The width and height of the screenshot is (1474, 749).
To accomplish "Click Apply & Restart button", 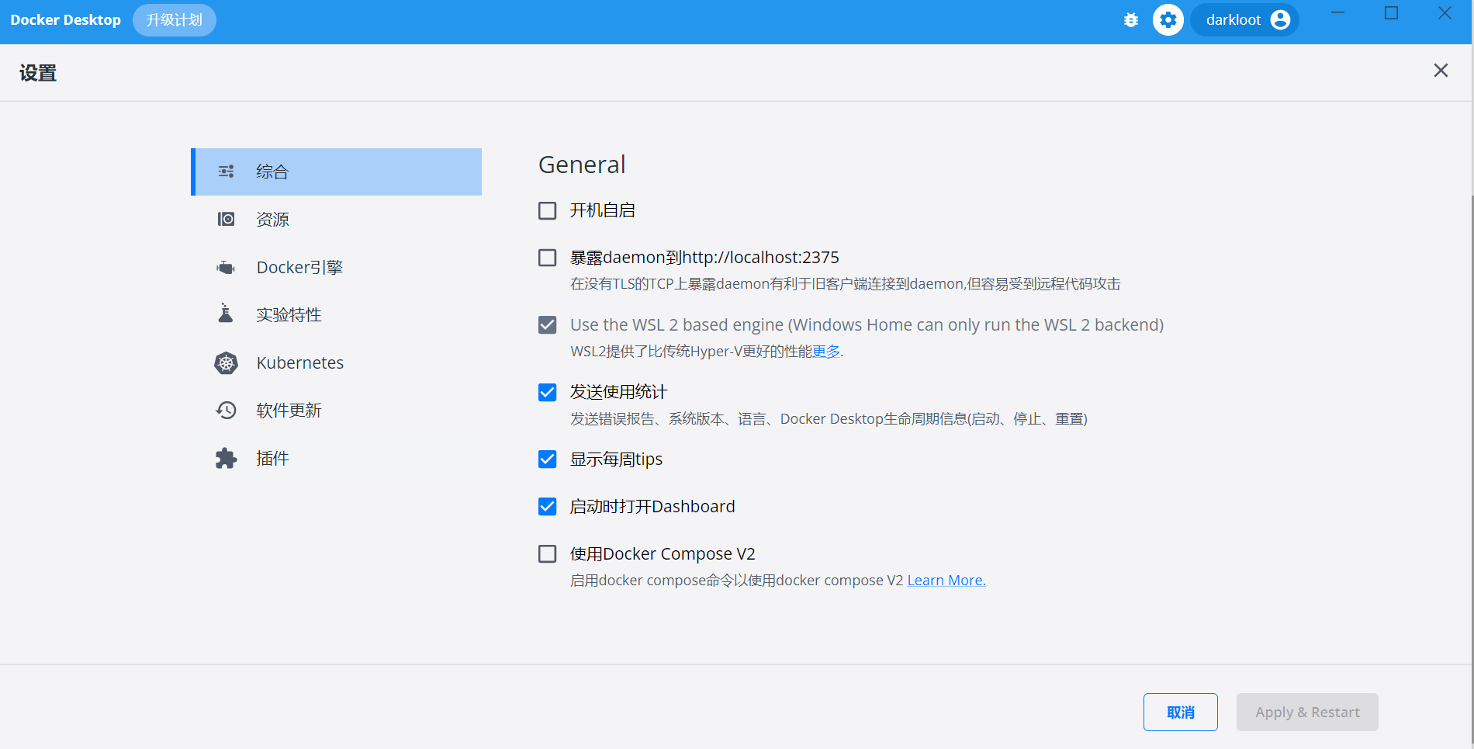I will pos(1307,712).
